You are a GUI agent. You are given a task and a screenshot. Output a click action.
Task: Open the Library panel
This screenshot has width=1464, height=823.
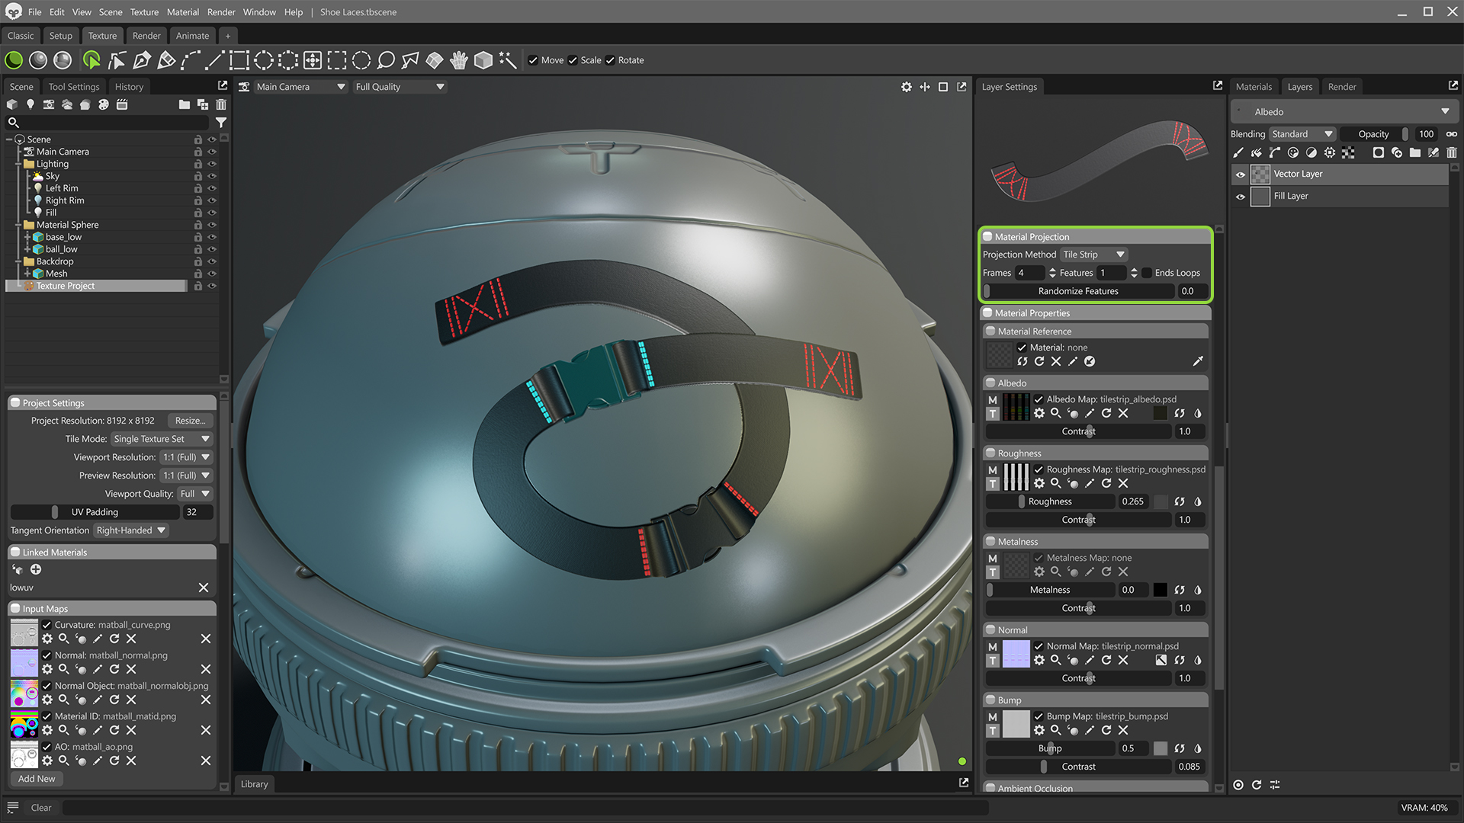(255, 784)
